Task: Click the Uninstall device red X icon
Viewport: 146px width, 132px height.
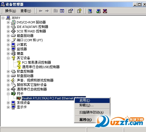Action: (x=105, y=11)
